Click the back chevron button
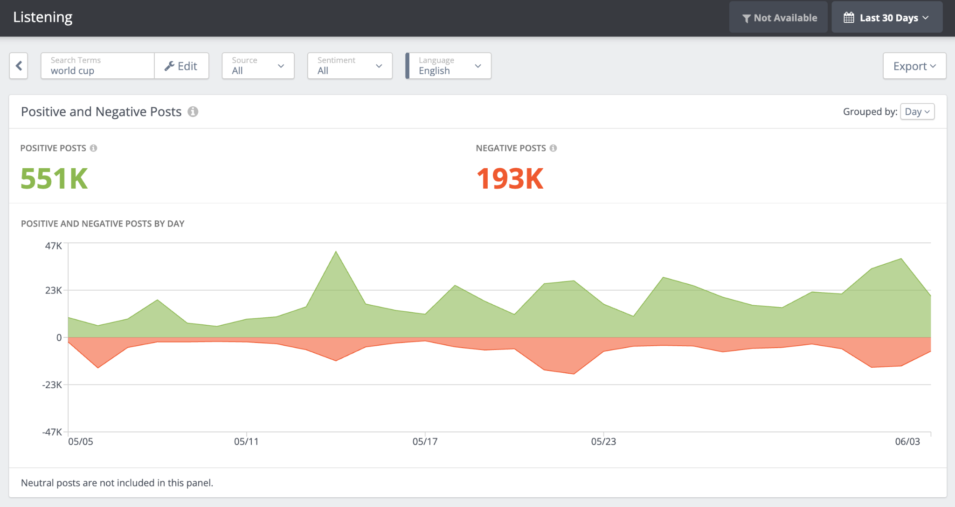Screen dimensions: 955x507 (19, 66)
